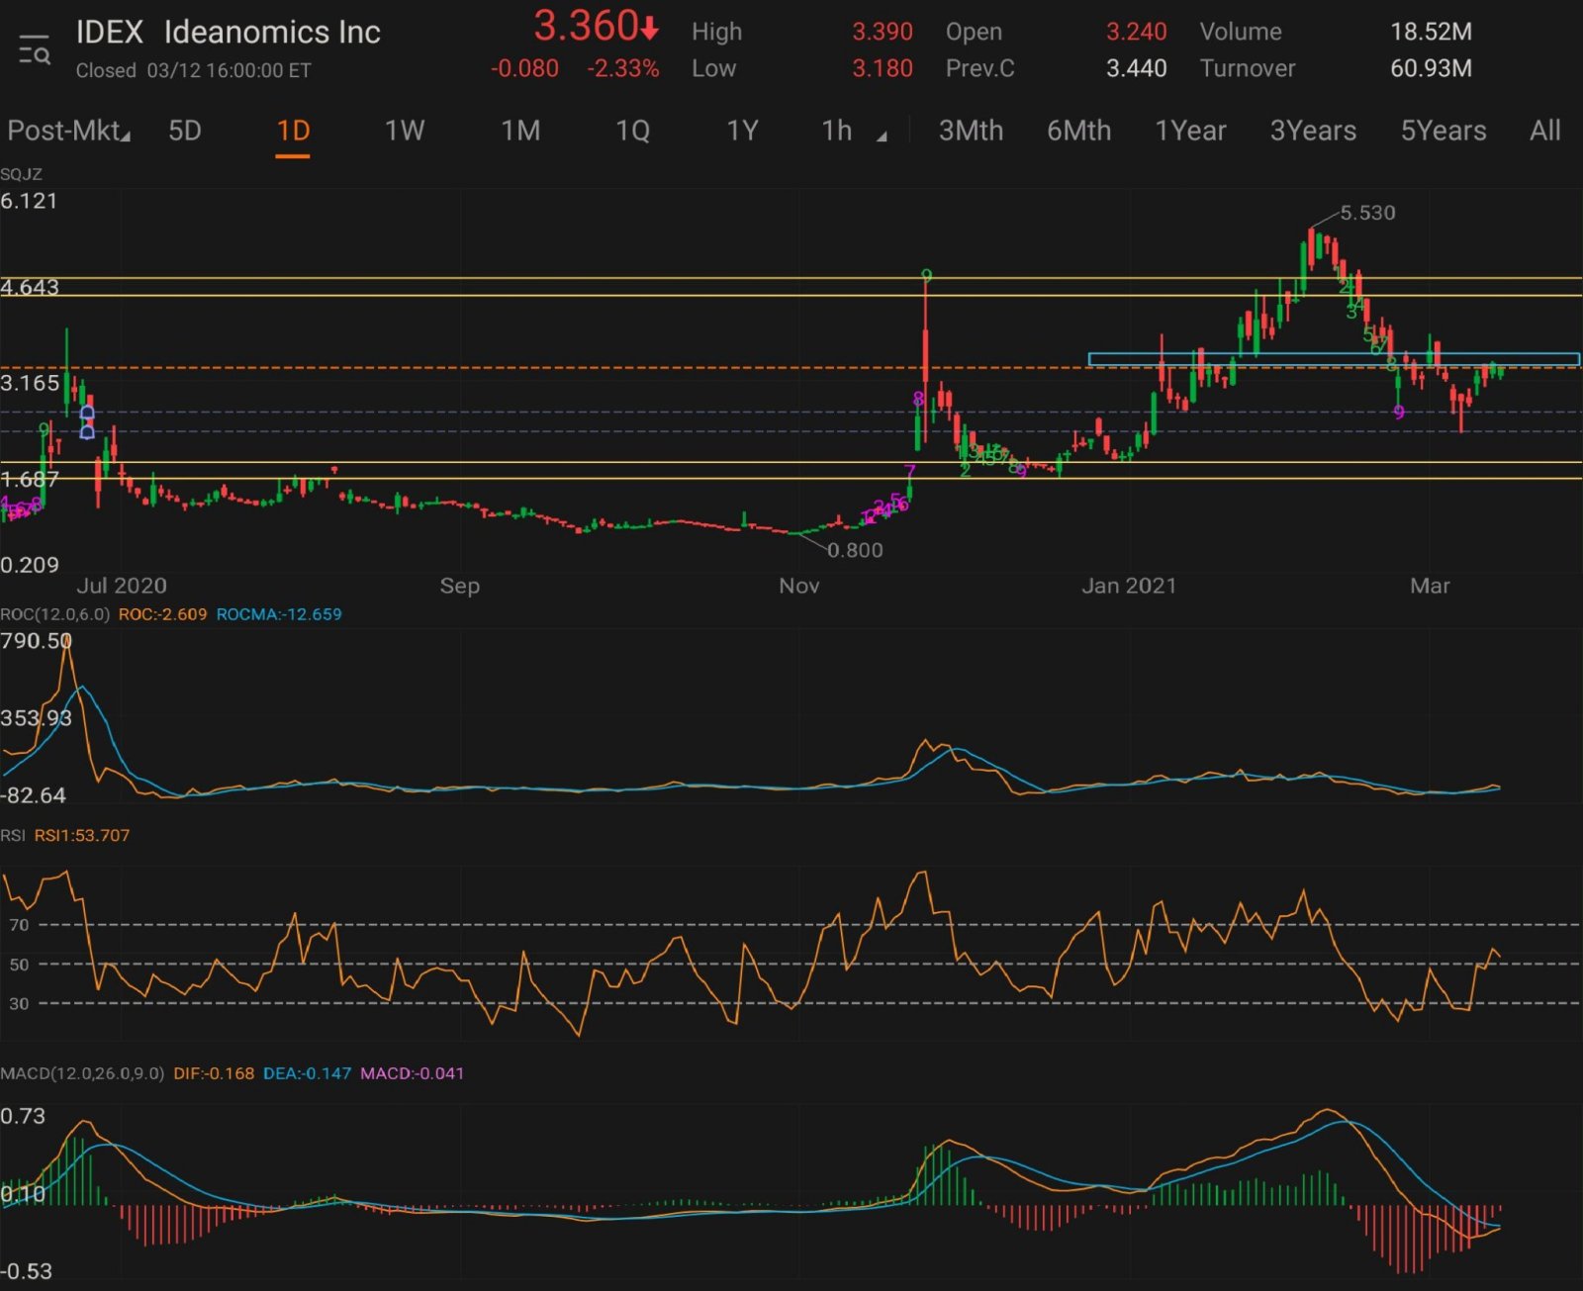Click the DEA:-0.147 value
This screenshot has width=1583, height=1291.
point(307,1073)
